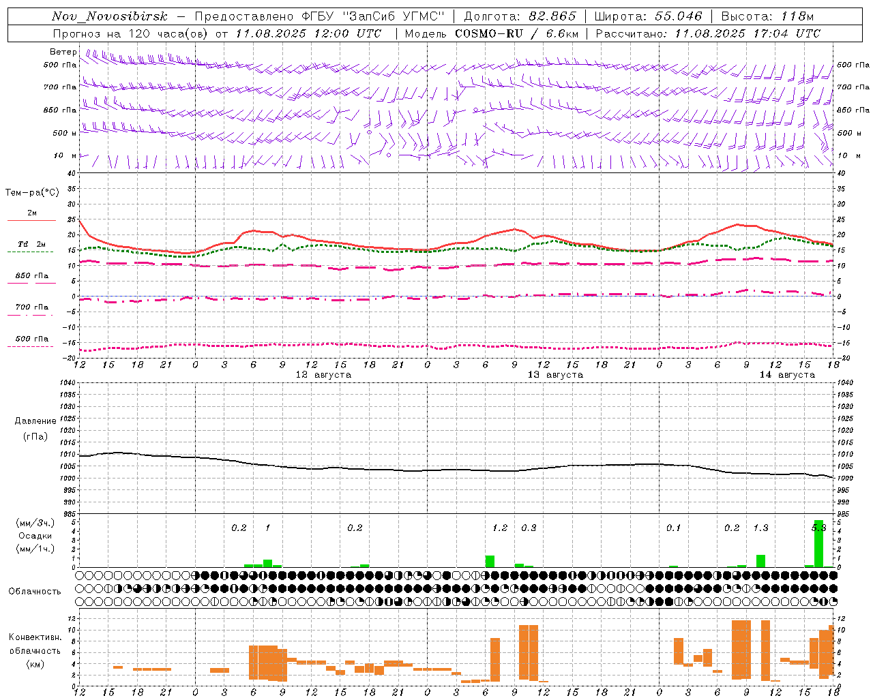Click the 13 августа date label
Image resolution: width=873 pixels, height=698 pixels.
555,375
